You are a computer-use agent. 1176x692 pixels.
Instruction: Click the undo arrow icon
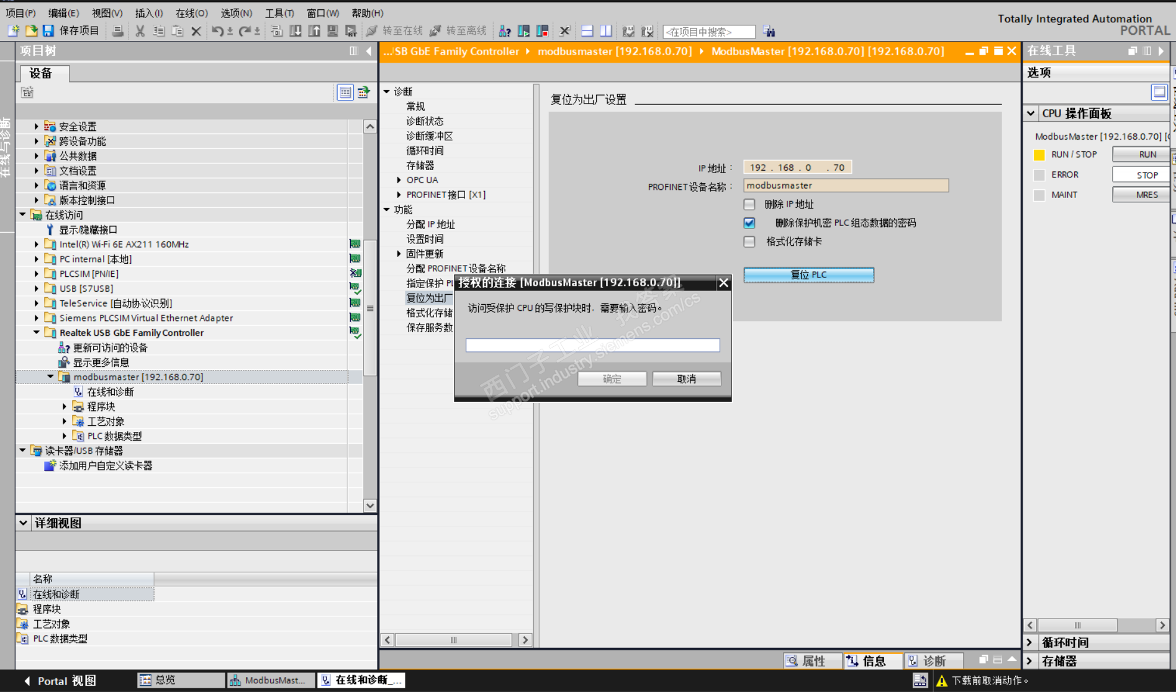(217, 31)
